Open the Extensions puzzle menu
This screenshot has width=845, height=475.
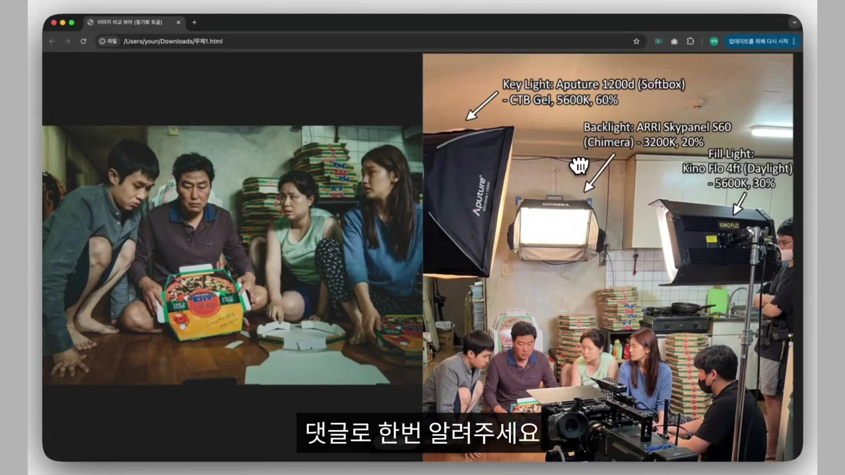(691, 41)
